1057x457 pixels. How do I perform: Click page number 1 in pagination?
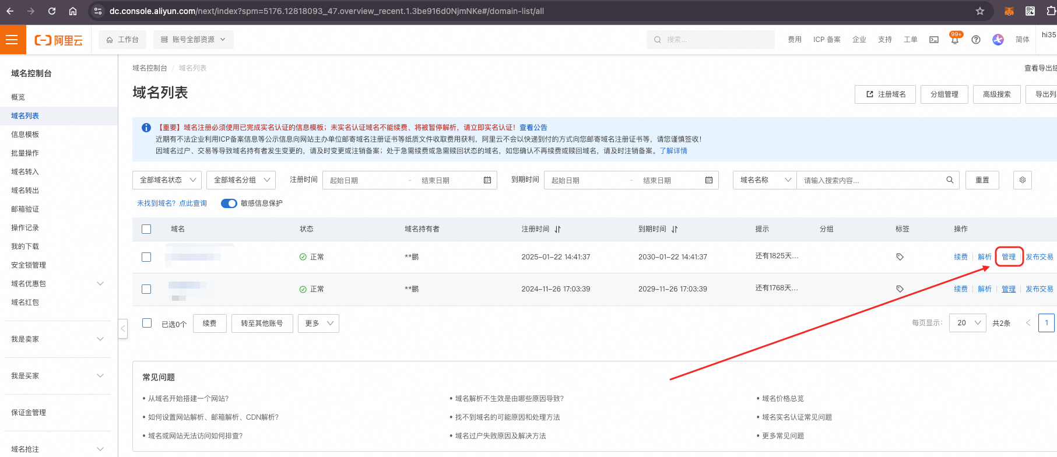1047,323
